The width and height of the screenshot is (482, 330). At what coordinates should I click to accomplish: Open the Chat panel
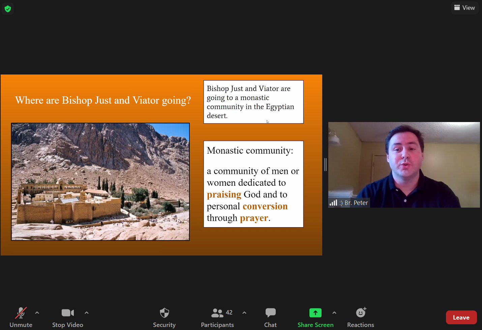[x=270, y=317]
